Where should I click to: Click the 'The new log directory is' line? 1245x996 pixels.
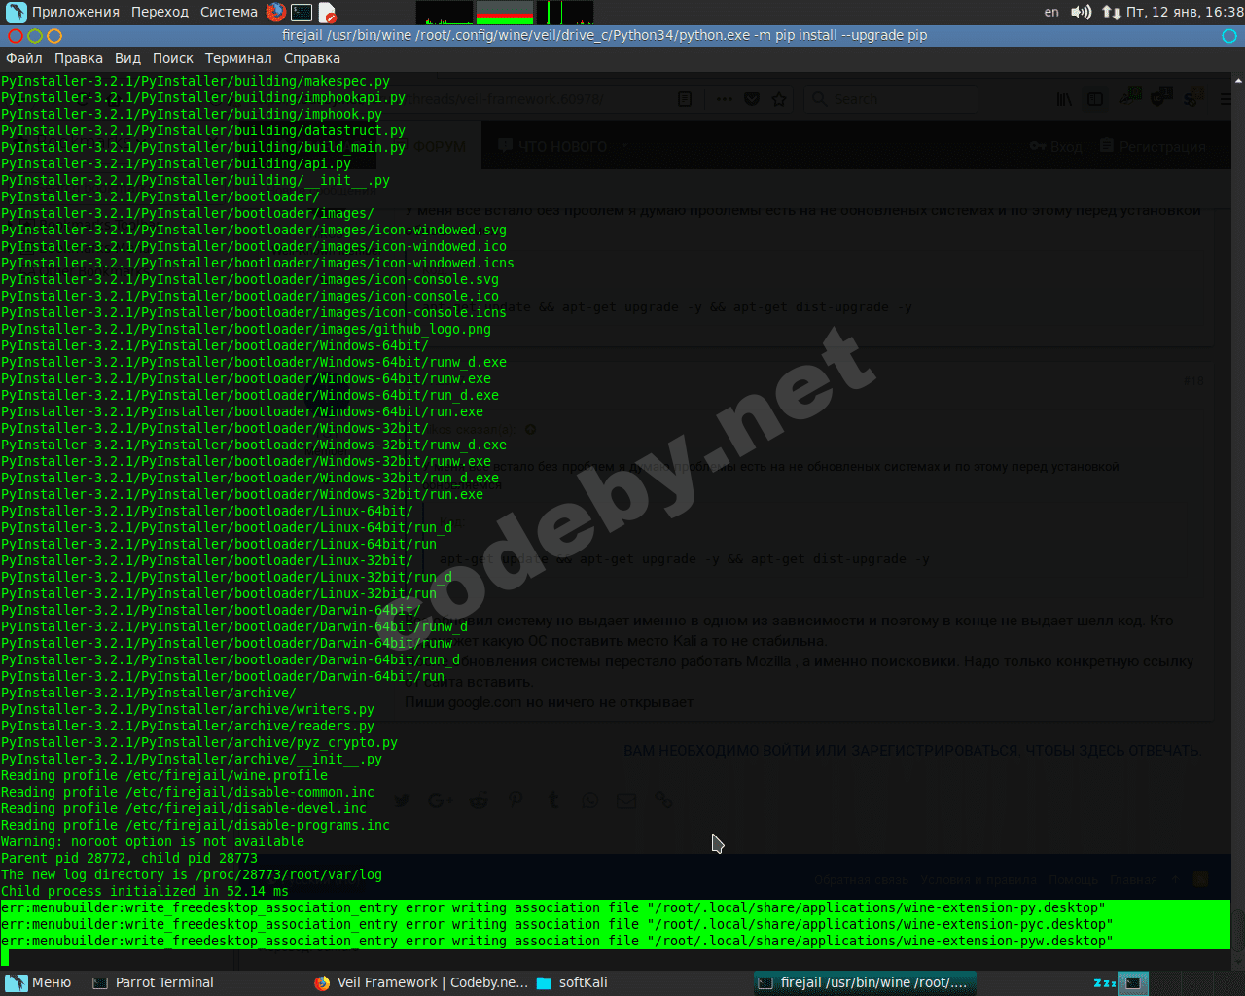(x=192, y=875)
